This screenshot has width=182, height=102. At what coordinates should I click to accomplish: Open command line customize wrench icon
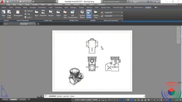(x=42, y=96)
